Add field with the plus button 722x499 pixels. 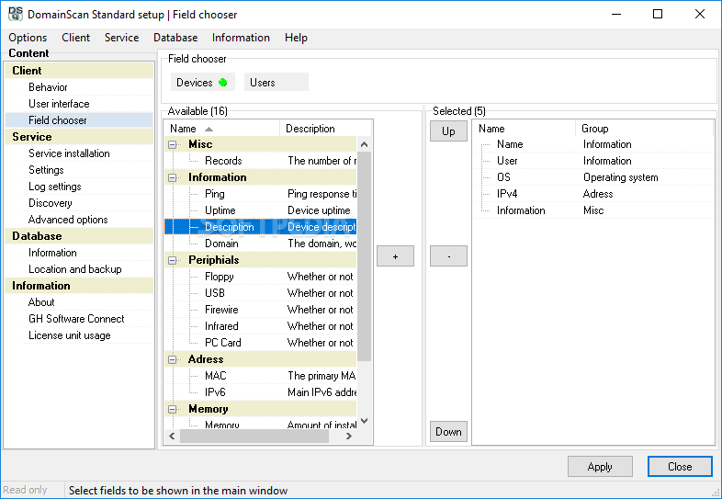[x=396, y=256]
